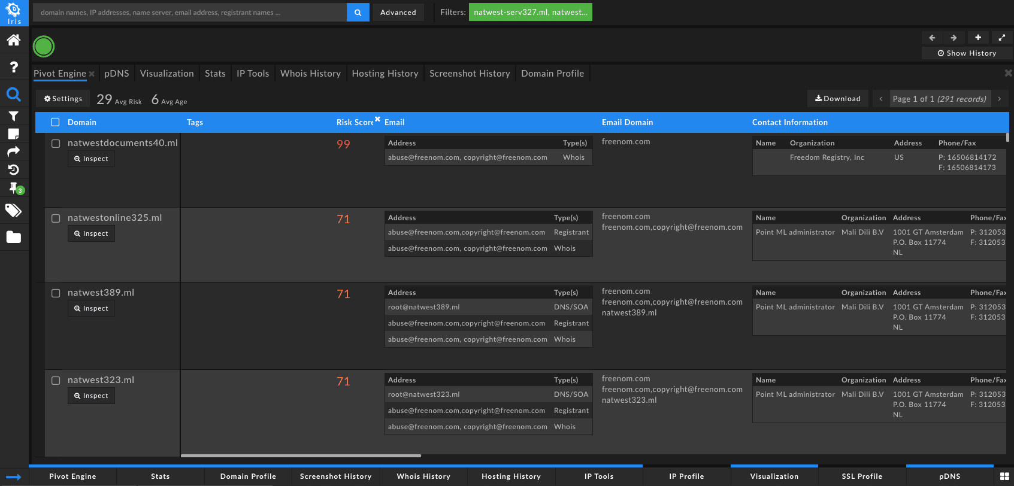Toggle the select-all Domain checkbox

55,122
